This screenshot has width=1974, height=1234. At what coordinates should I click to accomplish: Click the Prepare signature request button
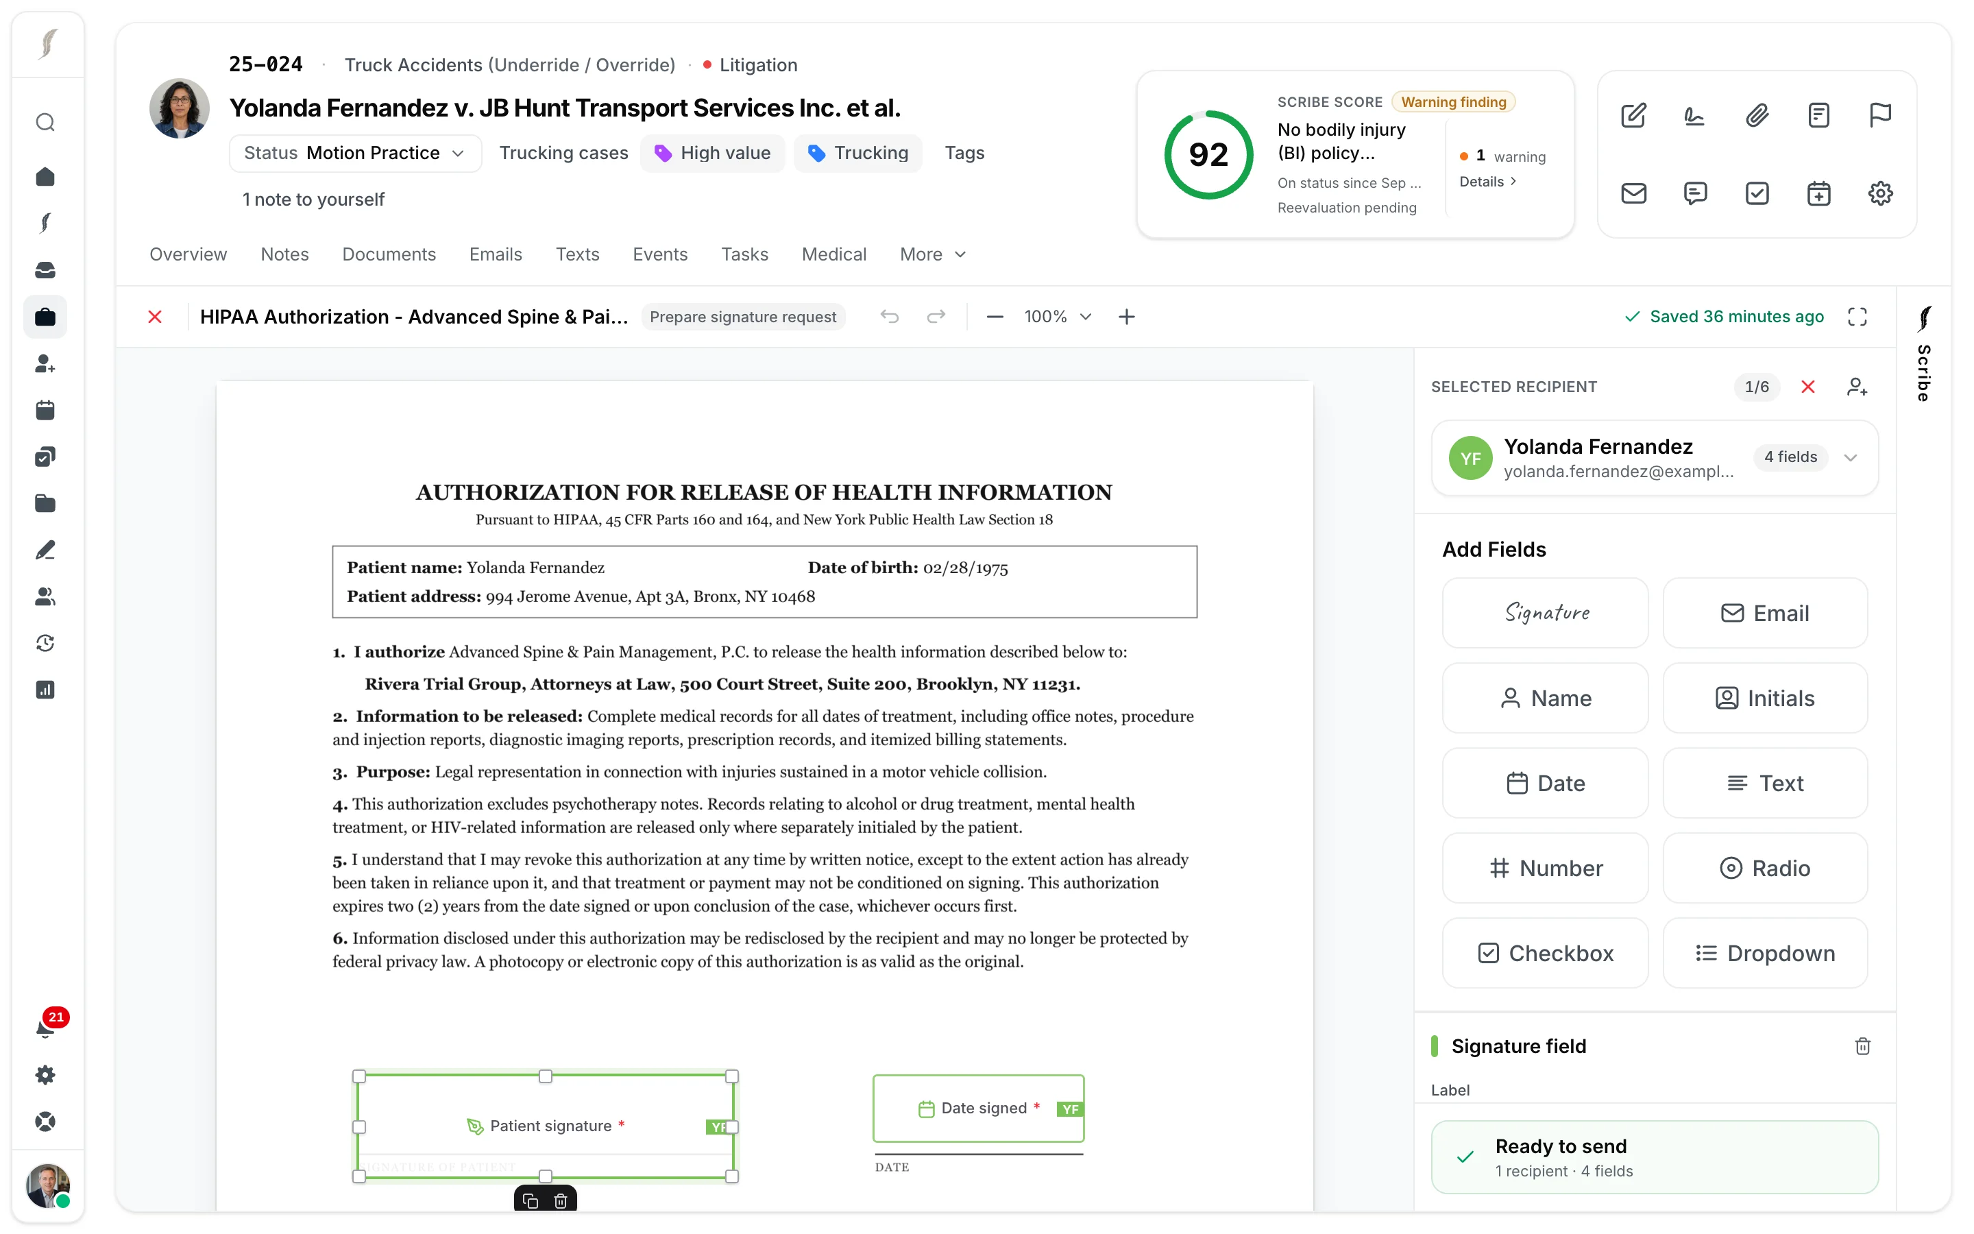pyautogui.click(x=742, y=317)
